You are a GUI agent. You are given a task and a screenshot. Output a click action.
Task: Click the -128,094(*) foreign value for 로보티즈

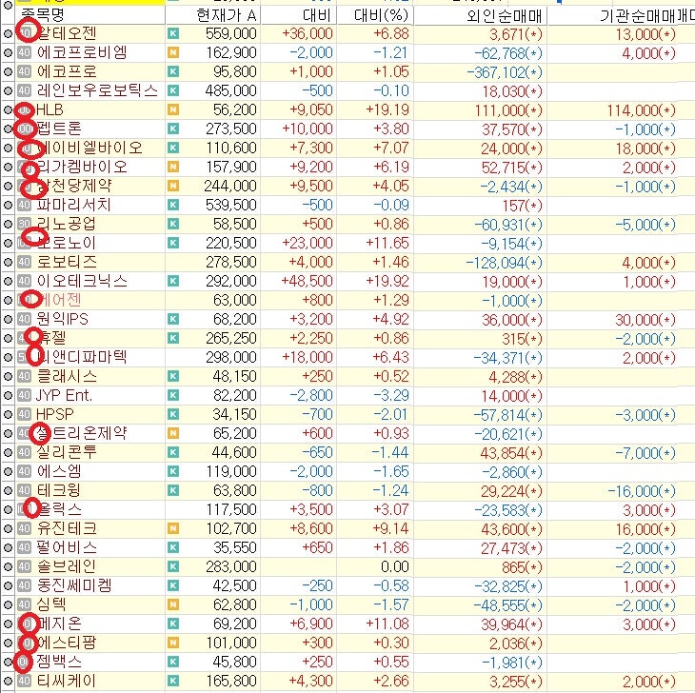point(504,263)
